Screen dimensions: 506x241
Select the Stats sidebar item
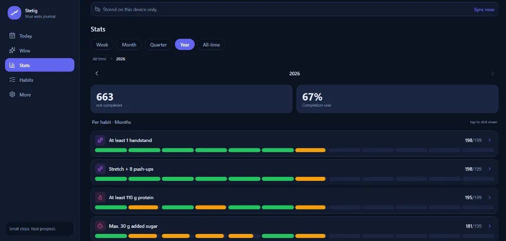(39, 65)
